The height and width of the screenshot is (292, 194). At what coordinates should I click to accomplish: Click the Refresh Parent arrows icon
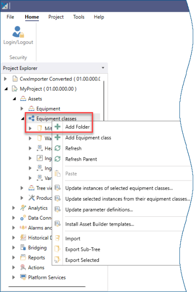point(58,159)
